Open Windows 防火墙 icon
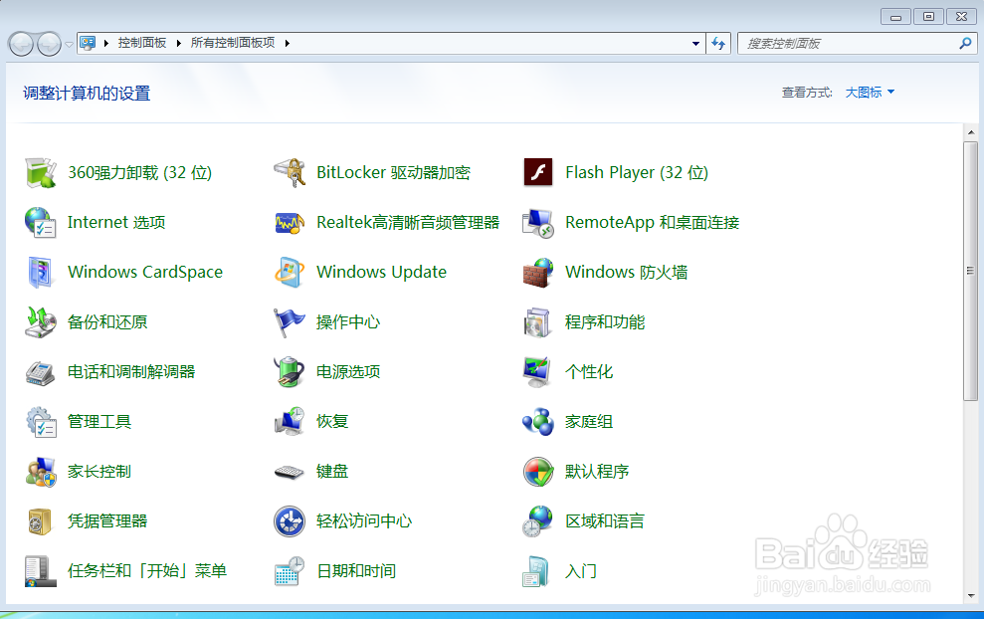This screenshot has height=619, width=984. click(x=538, y=272)
